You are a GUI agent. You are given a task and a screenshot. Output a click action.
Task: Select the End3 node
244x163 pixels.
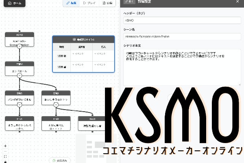[x=92, y=123]
